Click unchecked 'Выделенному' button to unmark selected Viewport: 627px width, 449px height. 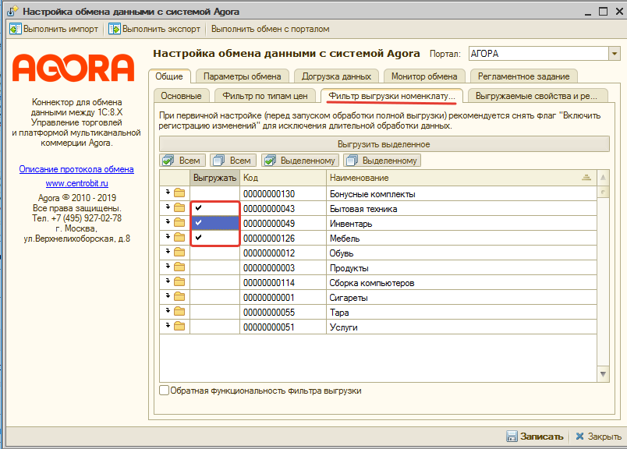click(382, 160)
